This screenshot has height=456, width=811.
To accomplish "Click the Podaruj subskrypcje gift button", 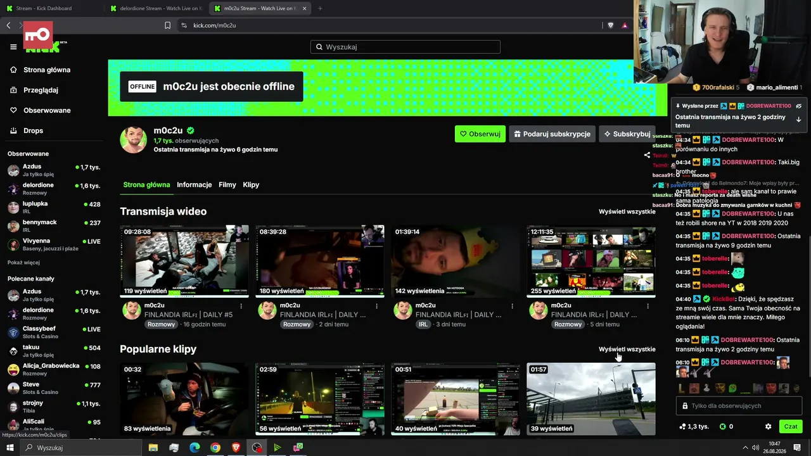I will [x=552, y=134].
